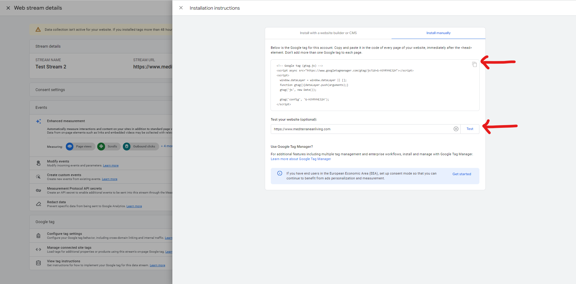Image resolution: width=576 pixels, height=284 pixels.
Task: Clear the test website URL field
Action: (456, 129)
